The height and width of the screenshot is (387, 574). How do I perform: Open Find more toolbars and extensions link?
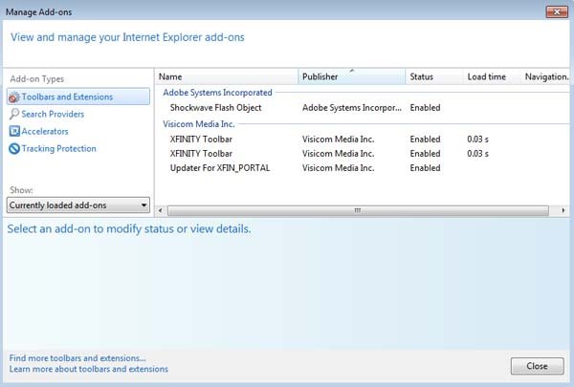[x=77, y=358]
